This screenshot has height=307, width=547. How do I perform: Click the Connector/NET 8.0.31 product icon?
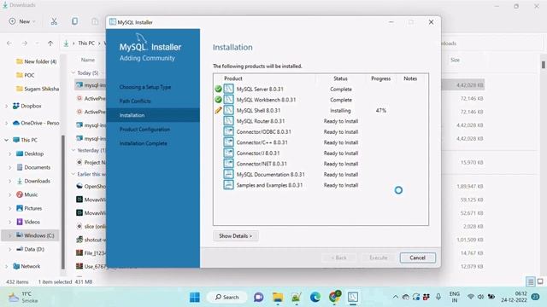tap(228, 164)
